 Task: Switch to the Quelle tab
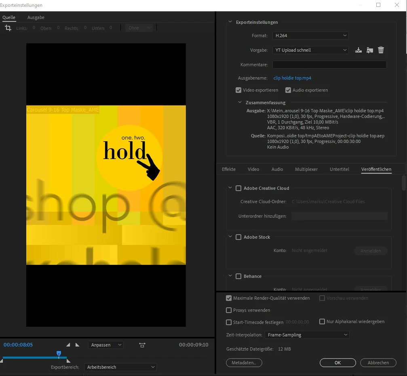point(9,17)
